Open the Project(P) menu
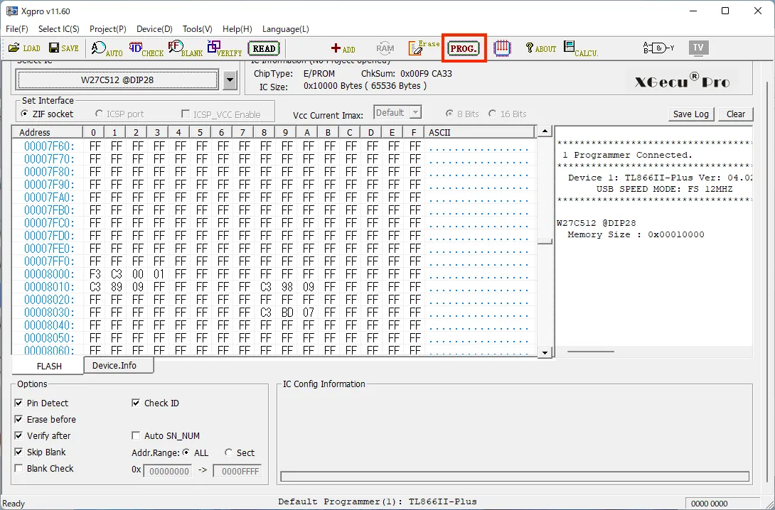Screen dimensions: 775x510 [x=108, y=29]
